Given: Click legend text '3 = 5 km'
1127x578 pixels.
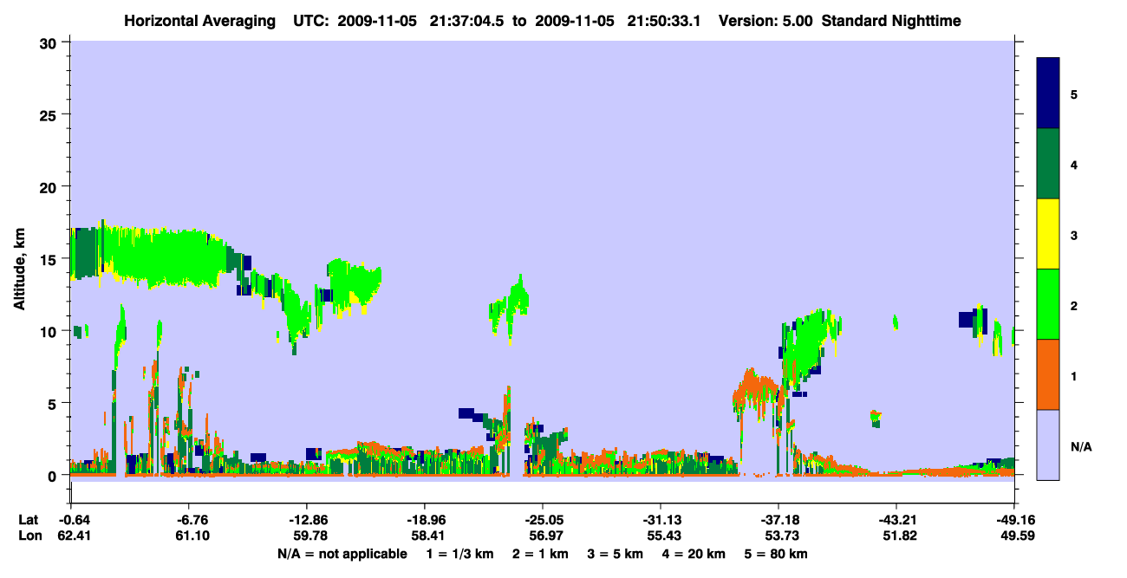Looking at the screenshot, I should pos(616,554).
